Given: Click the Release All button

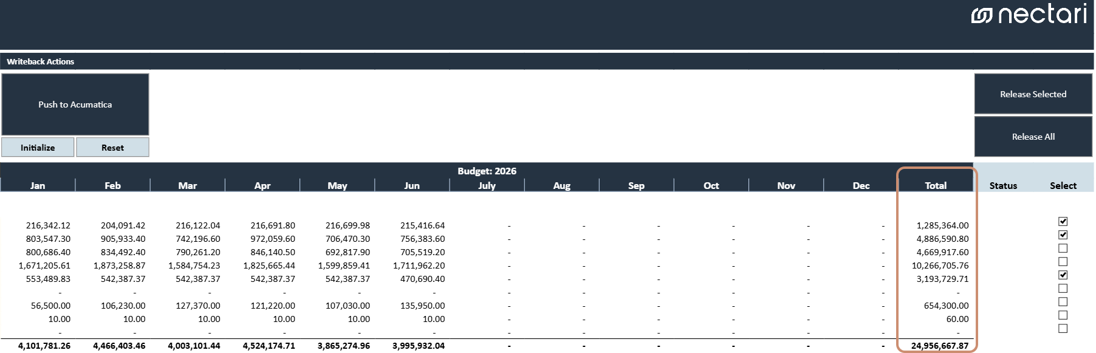Looking at the screenshot, I should point(1033,137).
